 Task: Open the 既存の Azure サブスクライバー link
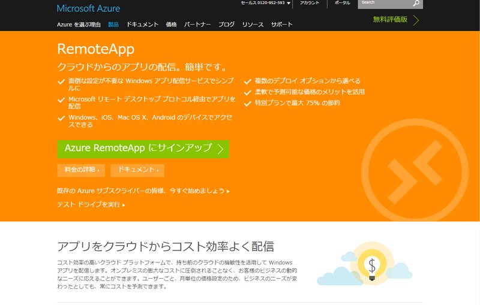click(143, 191)
